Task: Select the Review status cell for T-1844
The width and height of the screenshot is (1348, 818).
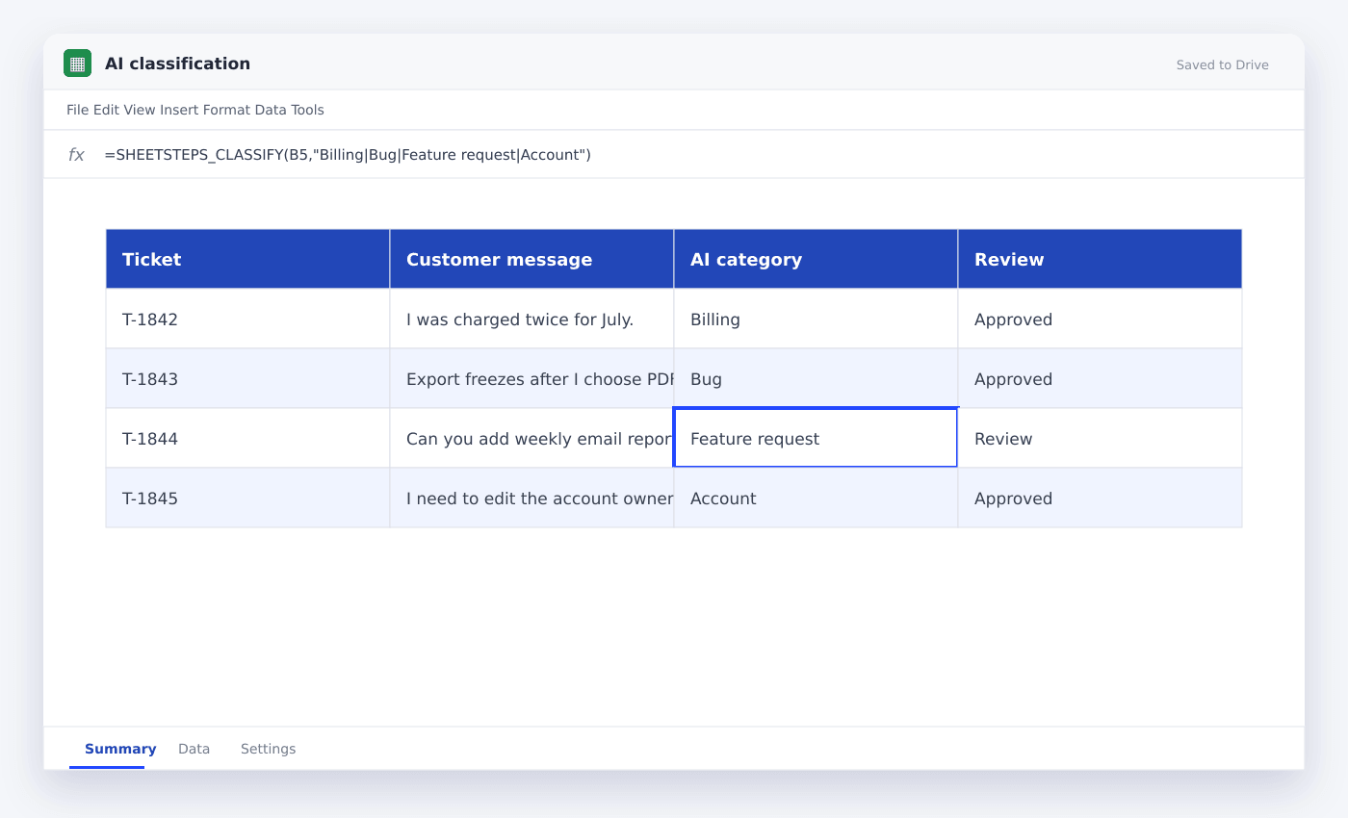Action: (x=1100, y=438)
